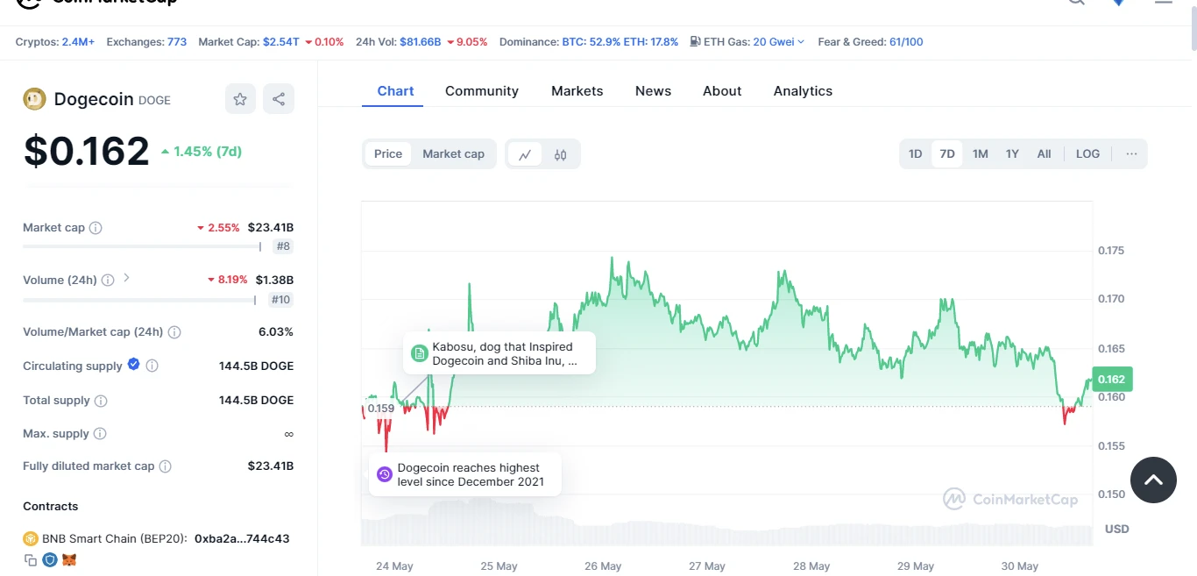Copy the BNB Smart Chain contract address

[31, 559]
